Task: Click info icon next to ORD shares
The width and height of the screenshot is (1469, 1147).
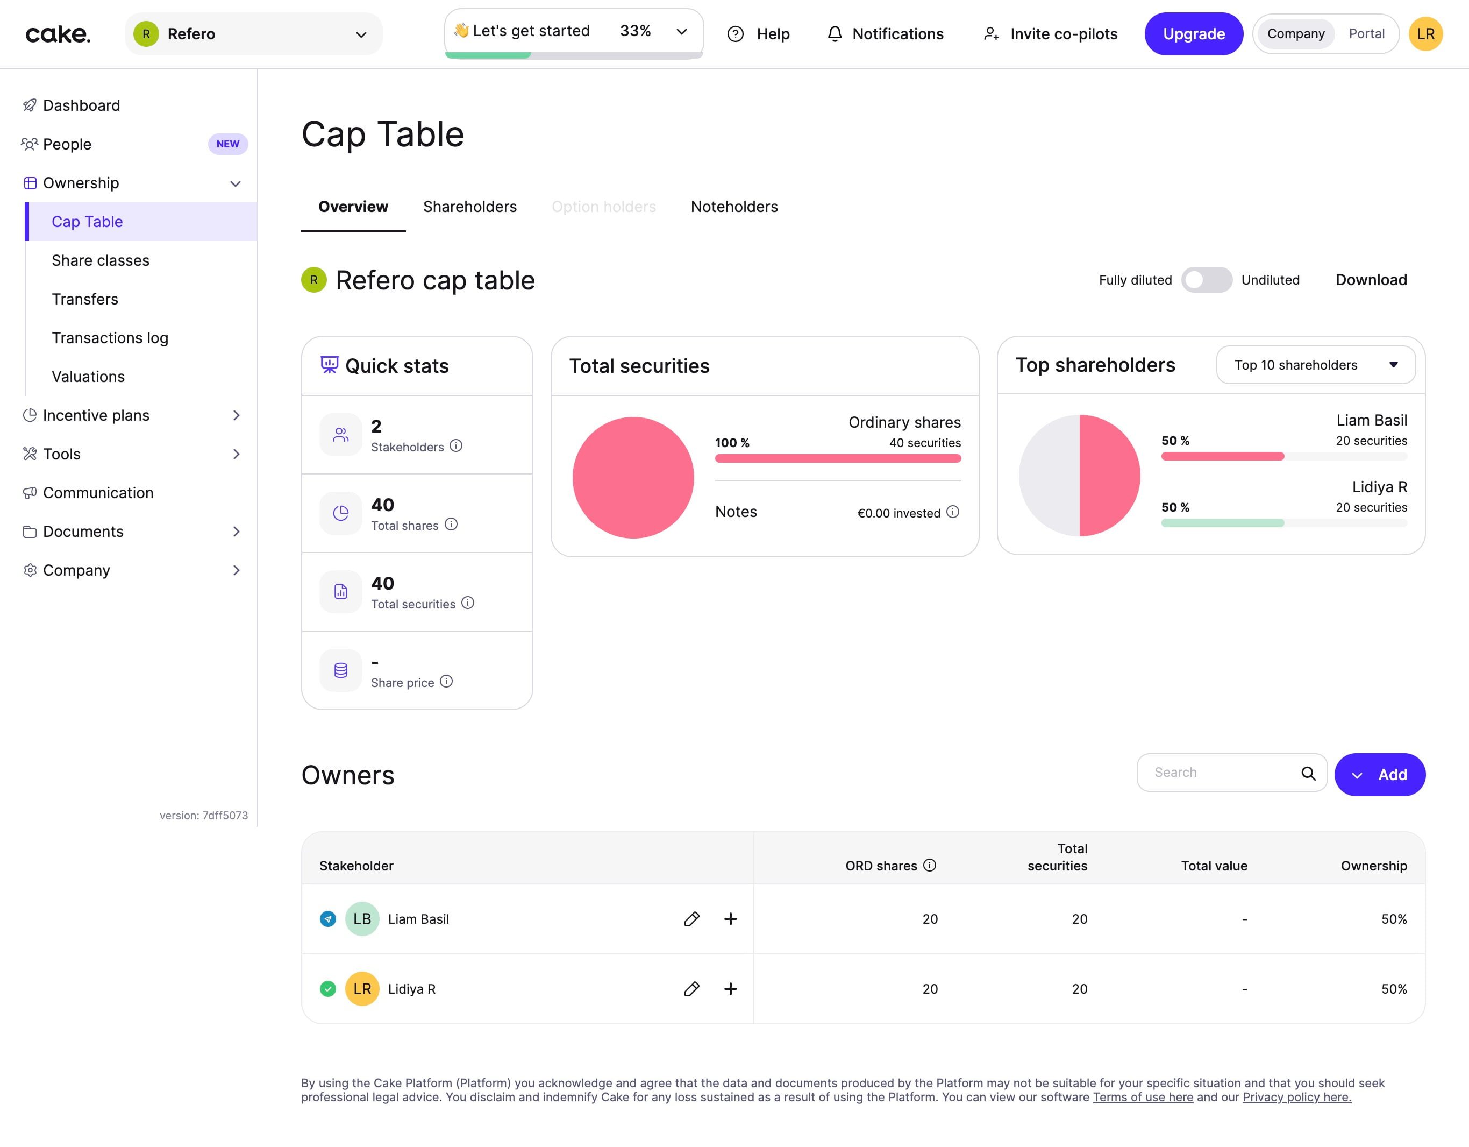Action: (930, 865)
